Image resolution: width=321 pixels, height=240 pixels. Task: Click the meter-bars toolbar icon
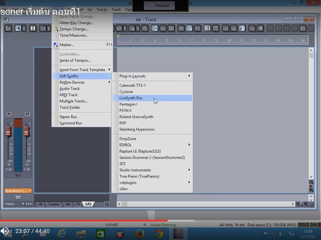pyautogui.click(x=234, y=28)
